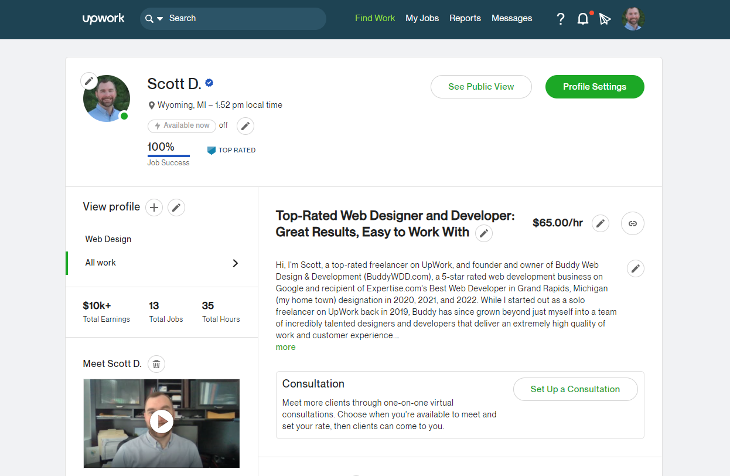This screenshot has width=730, height=476.
Task: Expand All work chevron arrow
Action: click(236, 263)
